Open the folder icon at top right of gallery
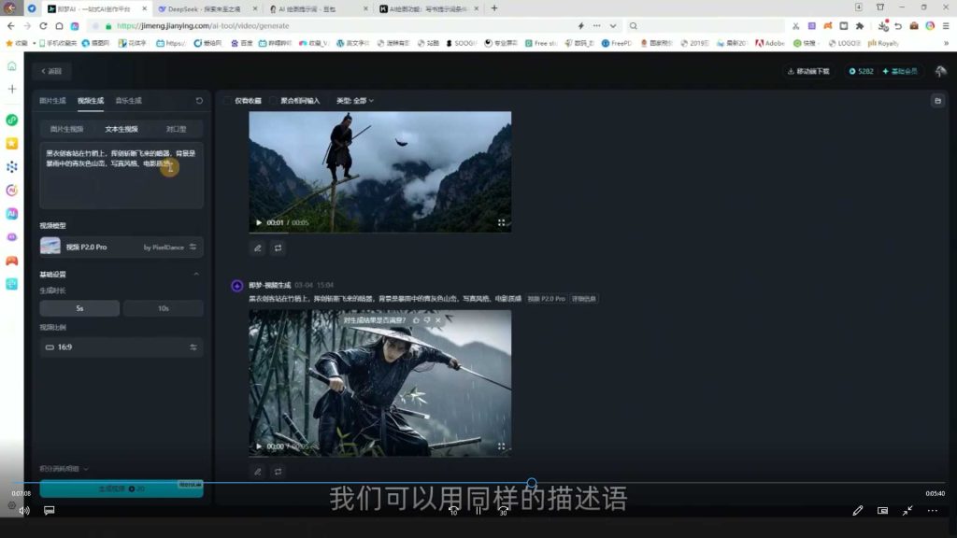 pos(937,100)
